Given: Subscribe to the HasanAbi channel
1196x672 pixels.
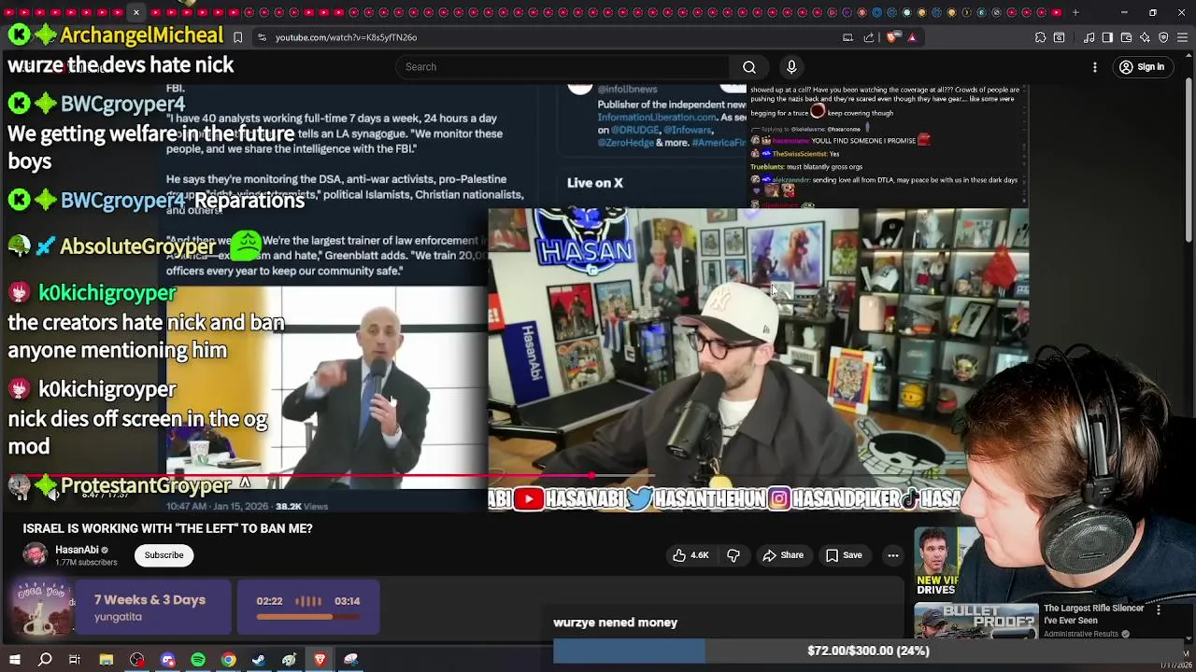Looking at the screenshot, I should point(164,555).
